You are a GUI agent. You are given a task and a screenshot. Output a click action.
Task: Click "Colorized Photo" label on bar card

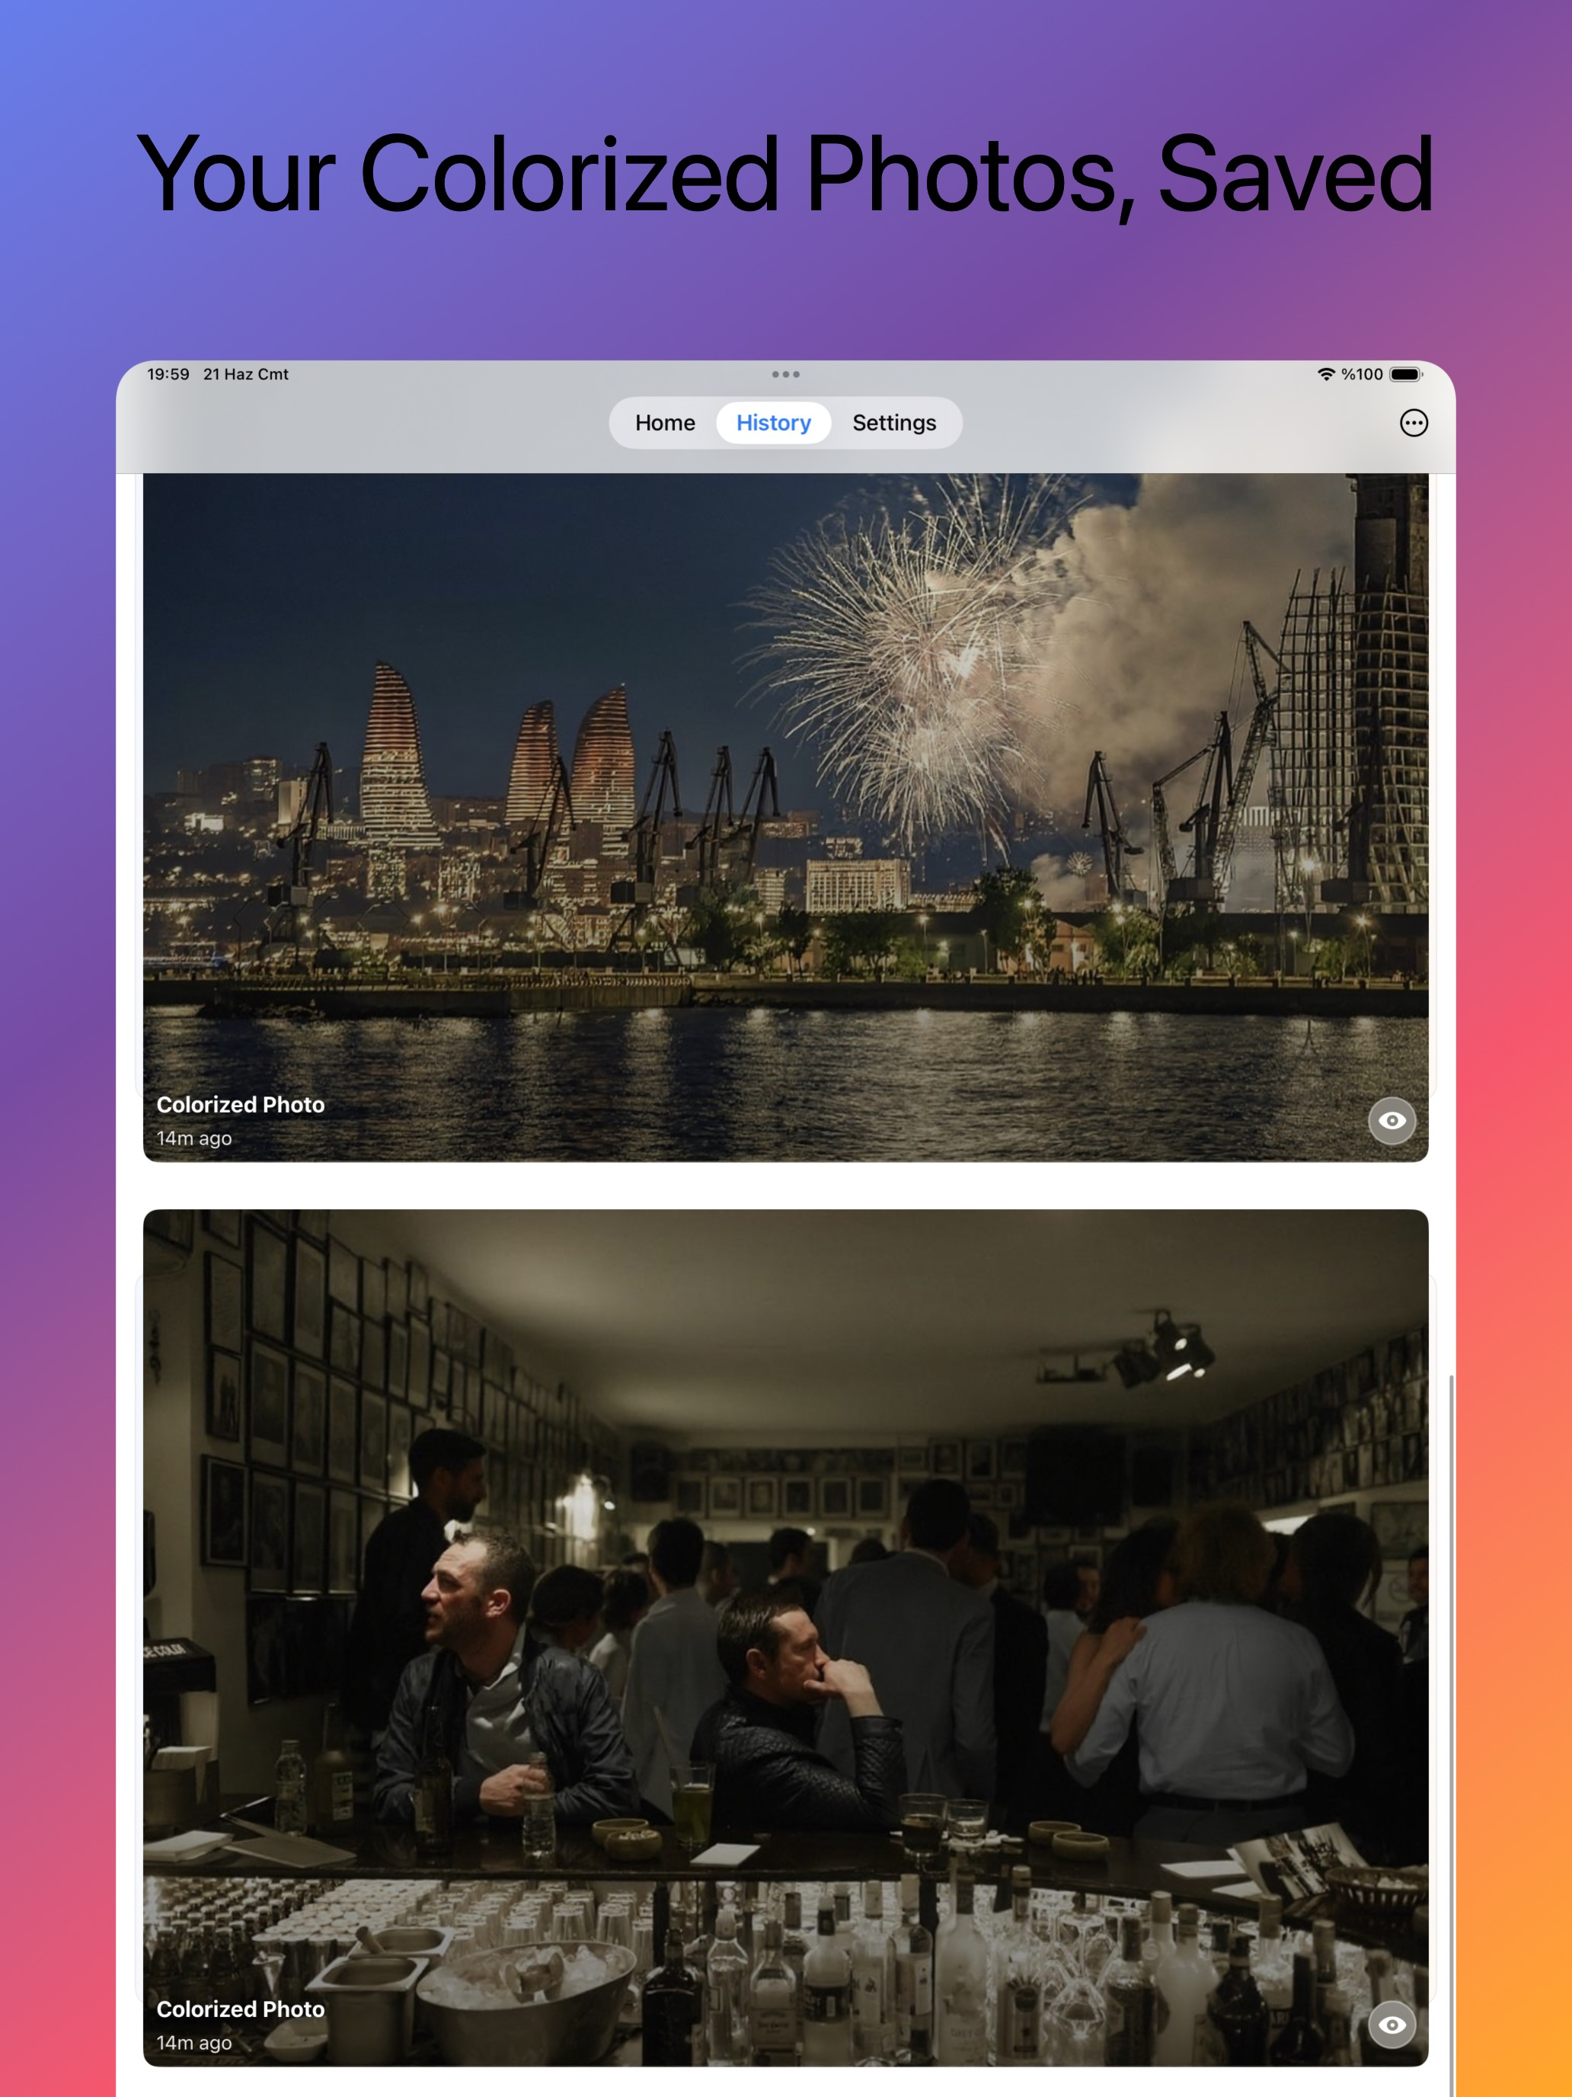coord(241,2009)
